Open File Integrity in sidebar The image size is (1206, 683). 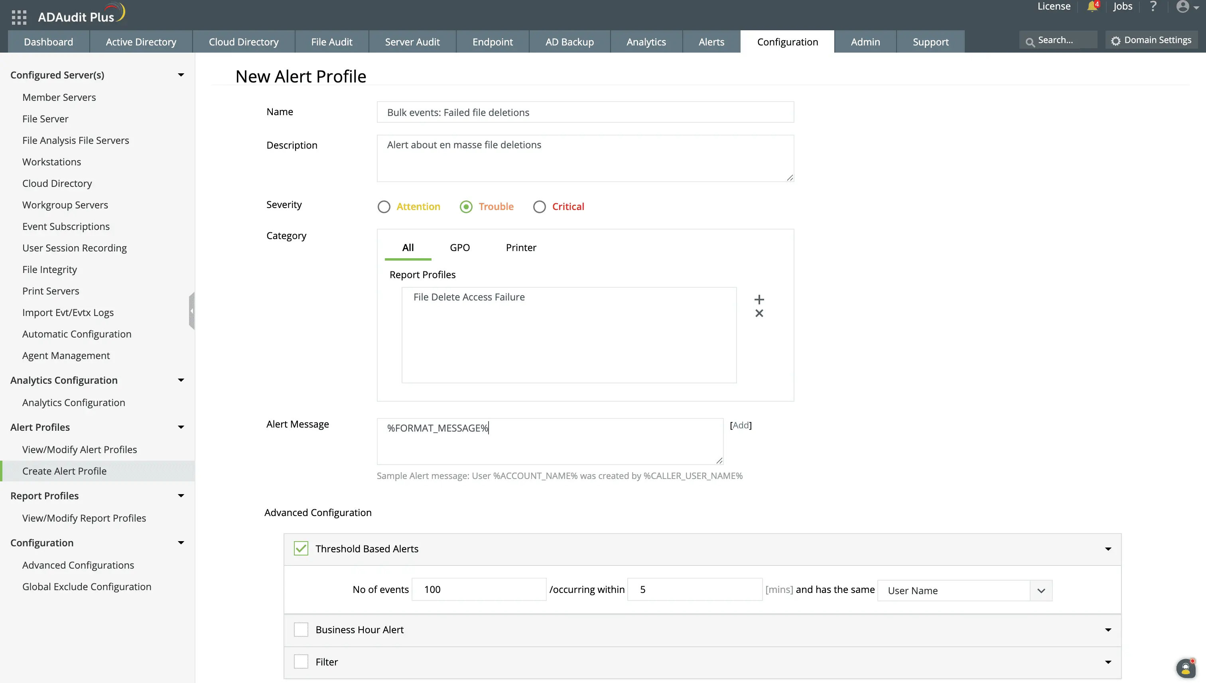click(x=50, y=269)
